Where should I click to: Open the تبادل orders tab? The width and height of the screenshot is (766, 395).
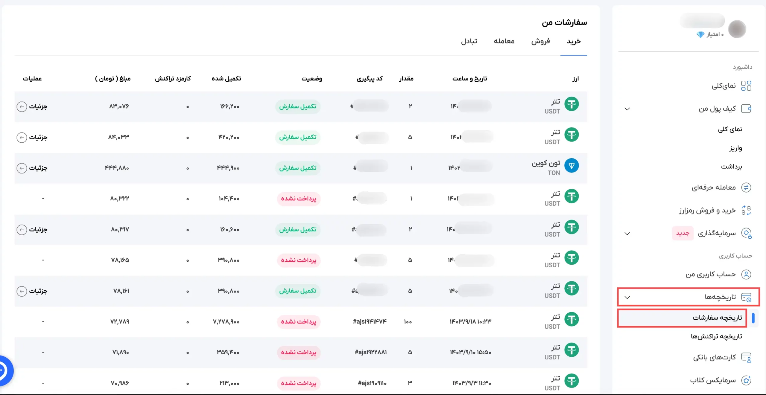469,41
